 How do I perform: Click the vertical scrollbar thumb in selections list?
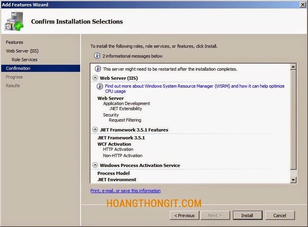293,120
